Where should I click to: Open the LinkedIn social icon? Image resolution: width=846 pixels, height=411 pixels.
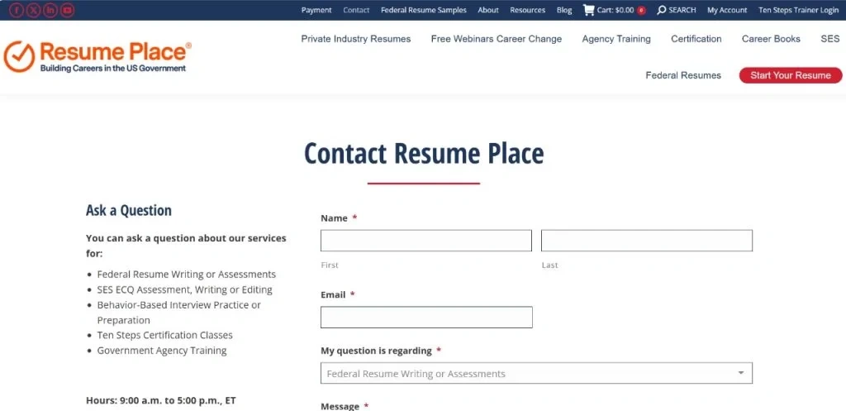50,10
